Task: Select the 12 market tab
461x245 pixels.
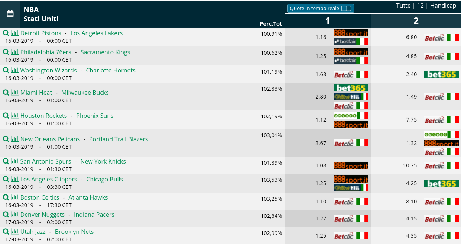Action: click(420, 6)
